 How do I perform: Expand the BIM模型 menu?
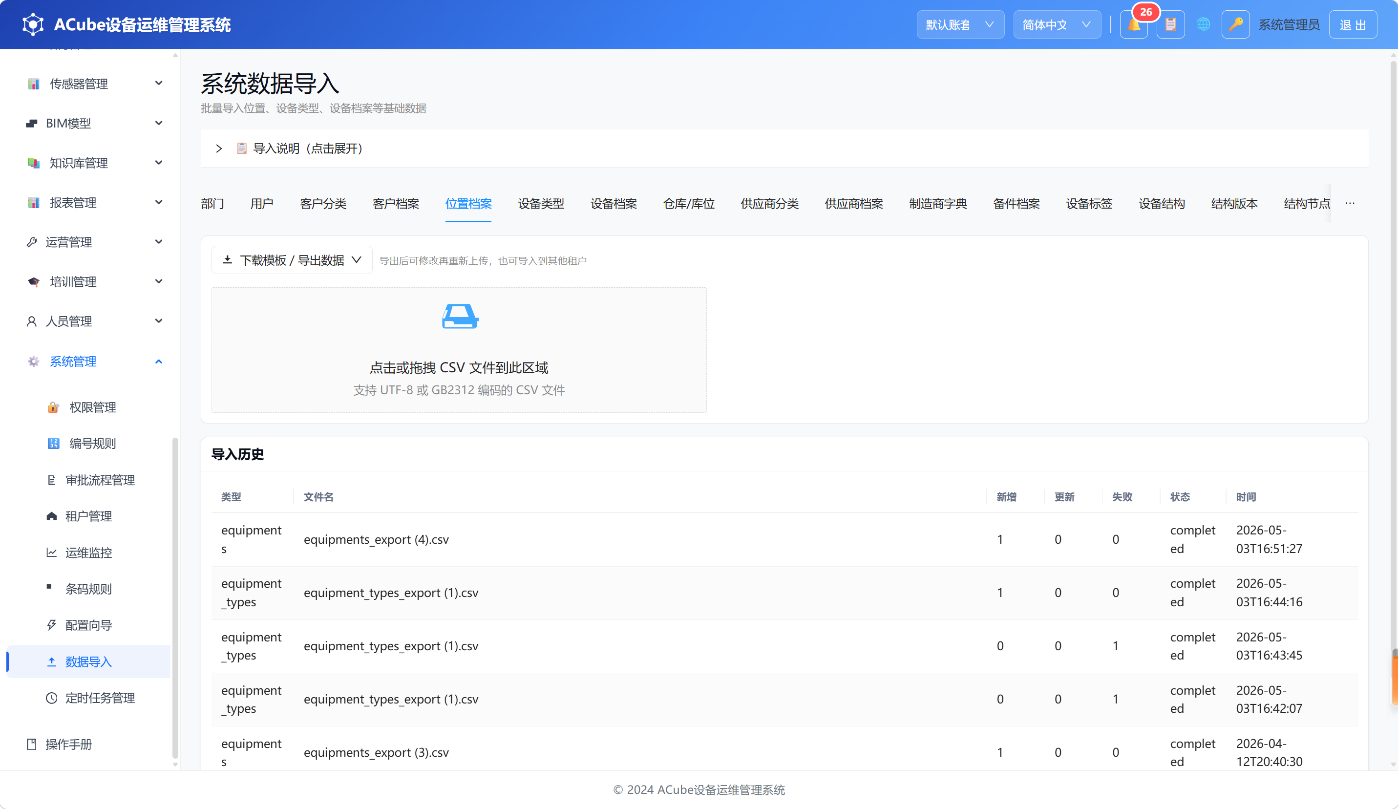(x=94, y=123)
